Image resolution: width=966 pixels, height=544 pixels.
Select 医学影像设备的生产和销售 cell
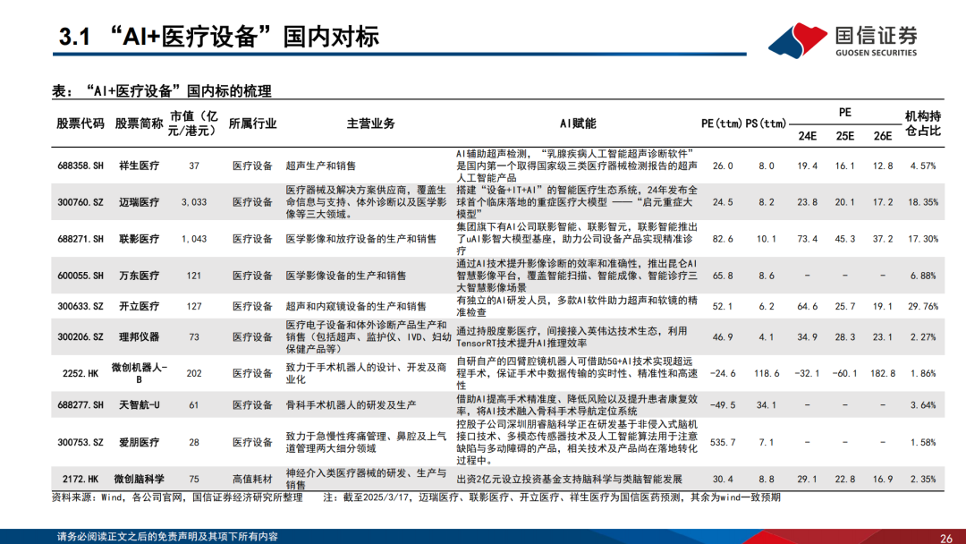pos(345,276)
